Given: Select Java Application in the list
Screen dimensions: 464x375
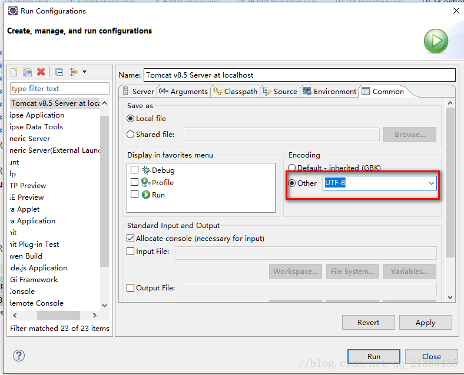Looking at the screenshot, I should (x=32, y=221).
